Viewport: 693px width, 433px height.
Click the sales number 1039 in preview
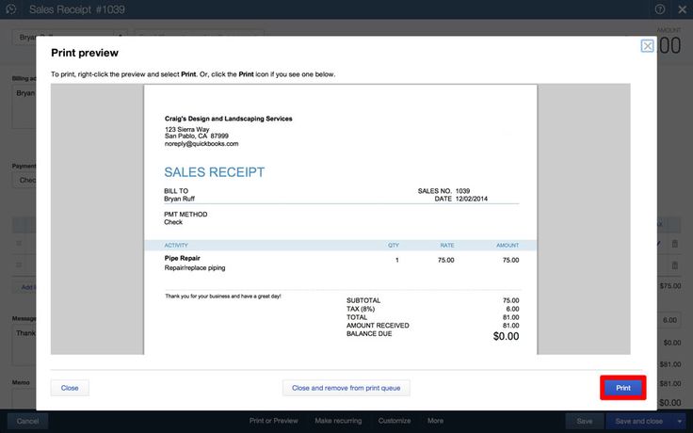click(462, 191)
